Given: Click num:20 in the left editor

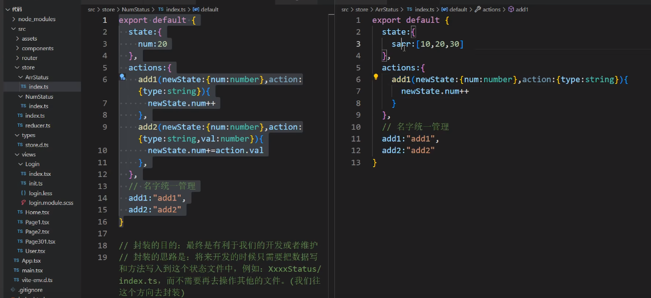Looking at the screenshot, I should coord(153,43).
